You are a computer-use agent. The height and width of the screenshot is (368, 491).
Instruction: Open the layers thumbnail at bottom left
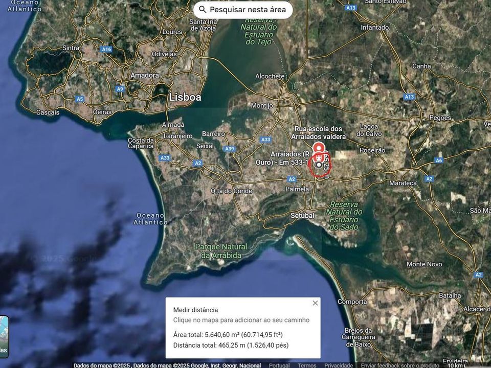(4, 337)
